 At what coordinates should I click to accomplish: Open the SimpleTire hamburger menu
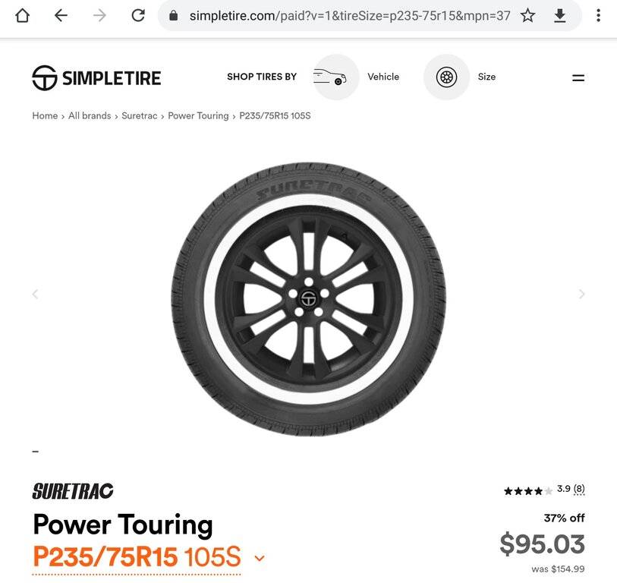pyautogui.click(x=578, y=78)
